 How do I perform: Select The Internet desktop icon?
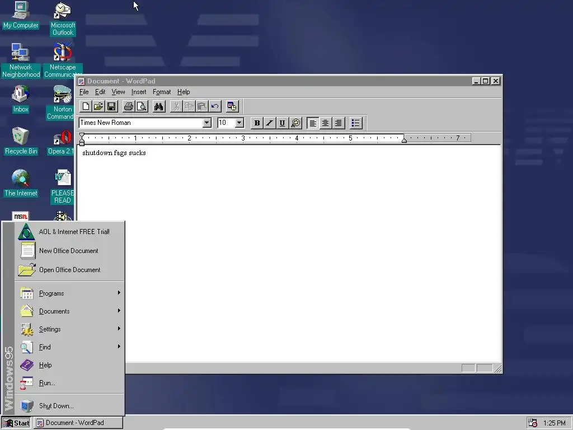pos(21,183)
